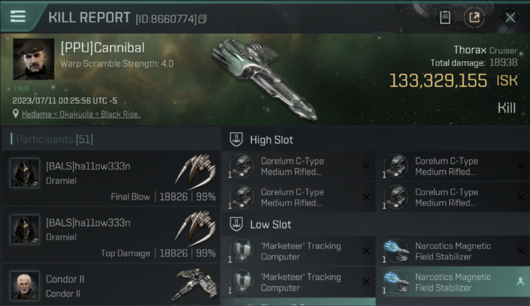
Task: Open hallow333n Final Blow participant entry
Action: pyautogui.click(x=111, y=178)
